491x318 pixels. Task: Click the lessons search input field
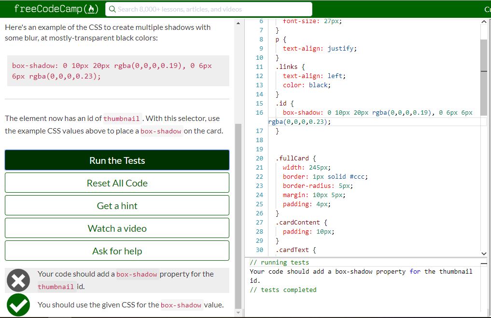(208, 9)
